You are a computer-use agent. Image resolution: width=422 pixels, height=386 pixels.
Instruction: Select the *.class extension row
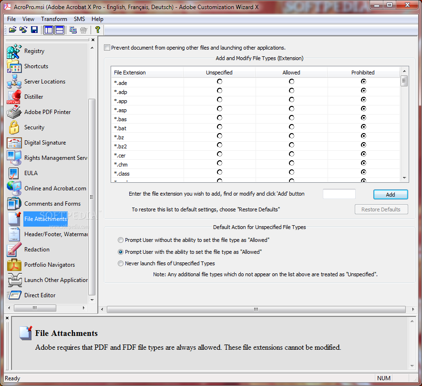tap(255, 174)
